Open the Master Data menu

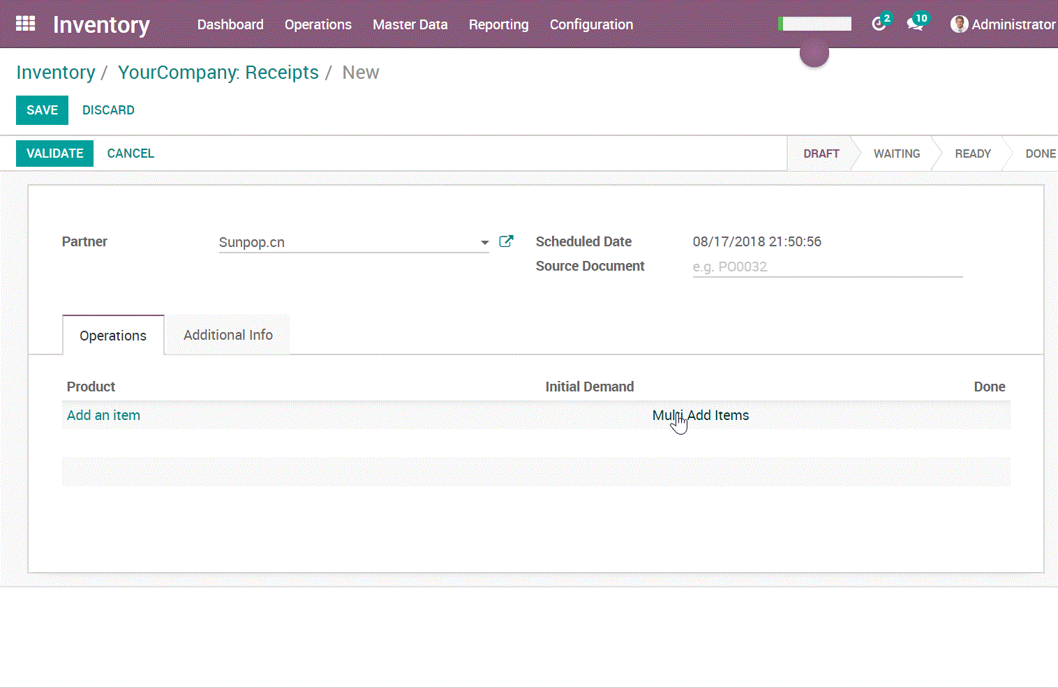point(410,24)
